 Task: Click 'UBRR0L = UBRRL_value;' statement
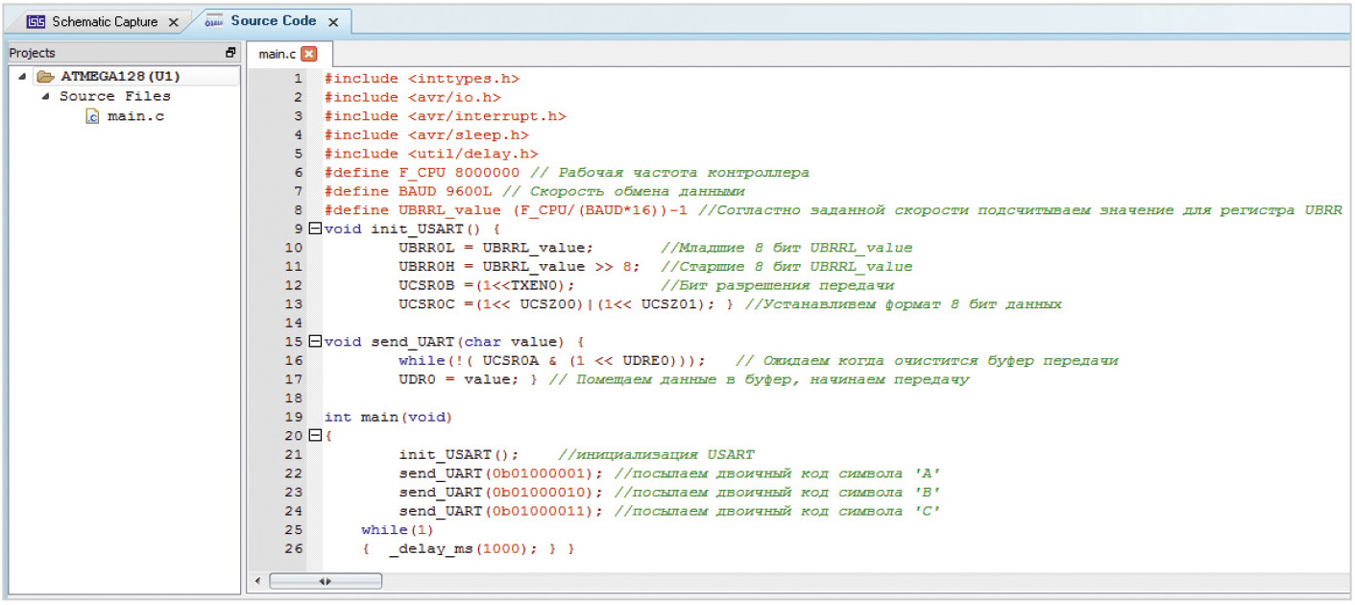point(496,248)
